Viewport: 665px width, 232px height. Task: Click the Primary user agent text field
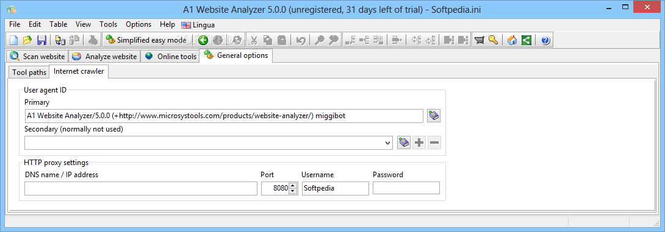(x=224, y=116)
